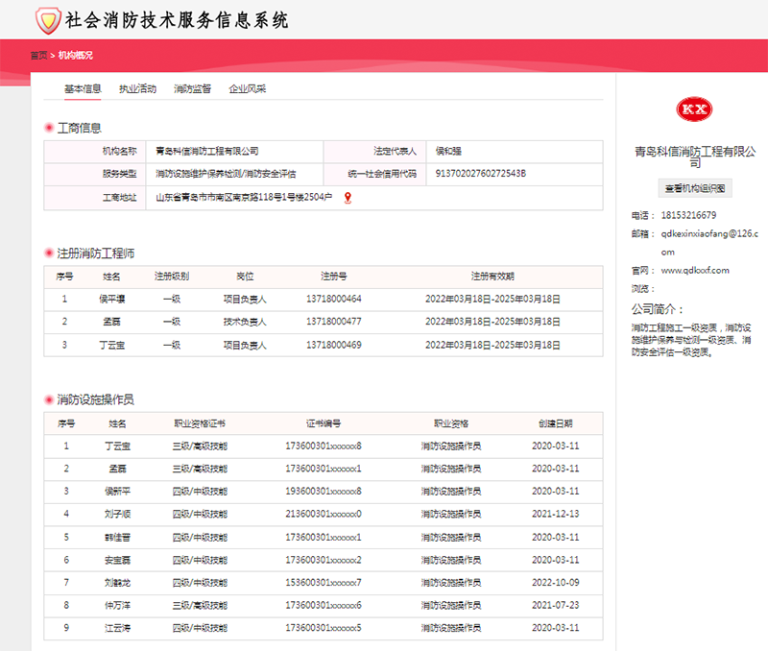The height and width of the screenshot is (651, 768).
Task: Click the red shield logo in header
Action: coord(45,19)
